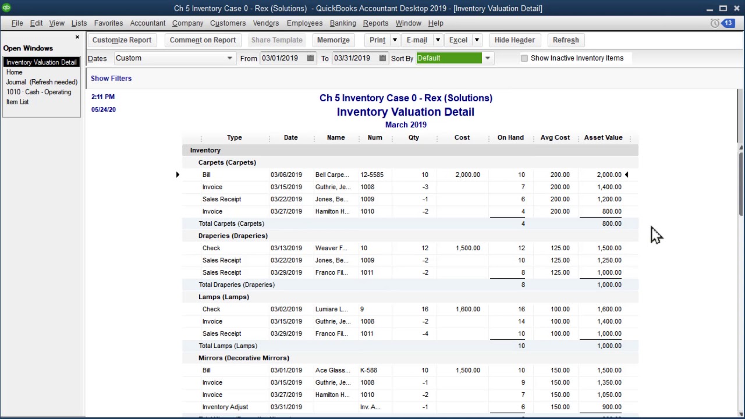
Task: Open the Customers menu
Action: [x=228, y=23]
